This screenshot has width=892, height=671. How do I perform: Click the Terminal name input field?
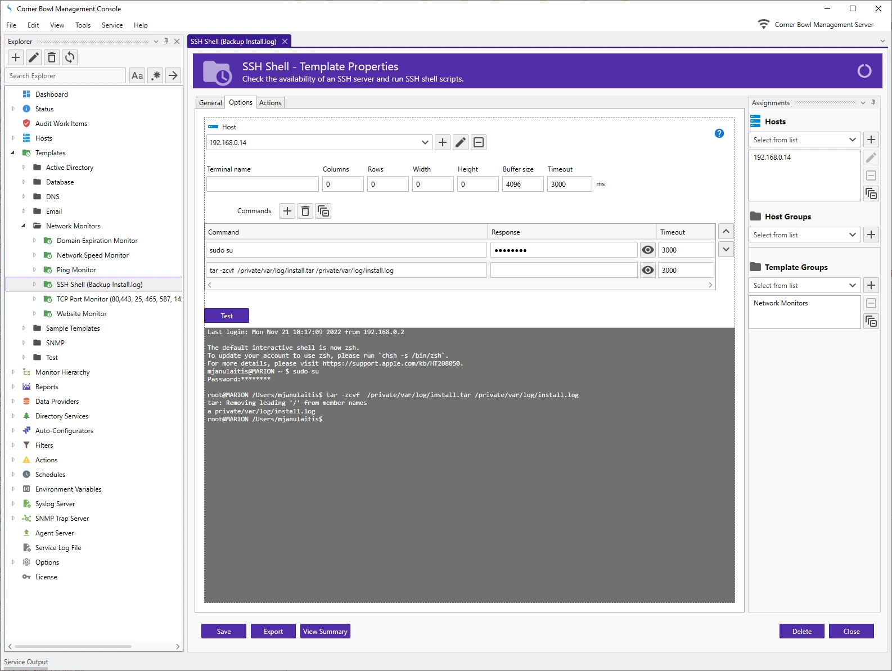(262, 184)
